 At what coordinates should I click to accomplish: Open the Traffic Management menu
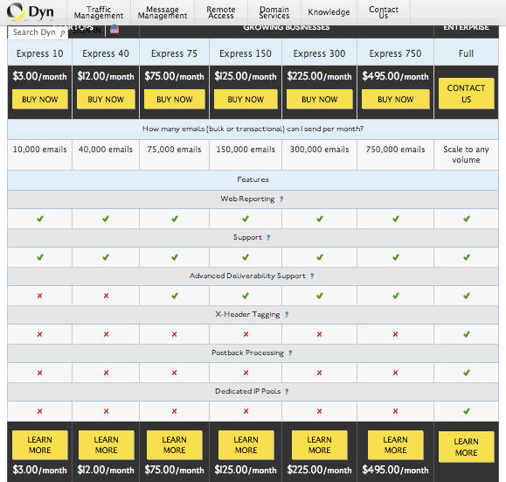coord(99,12)
